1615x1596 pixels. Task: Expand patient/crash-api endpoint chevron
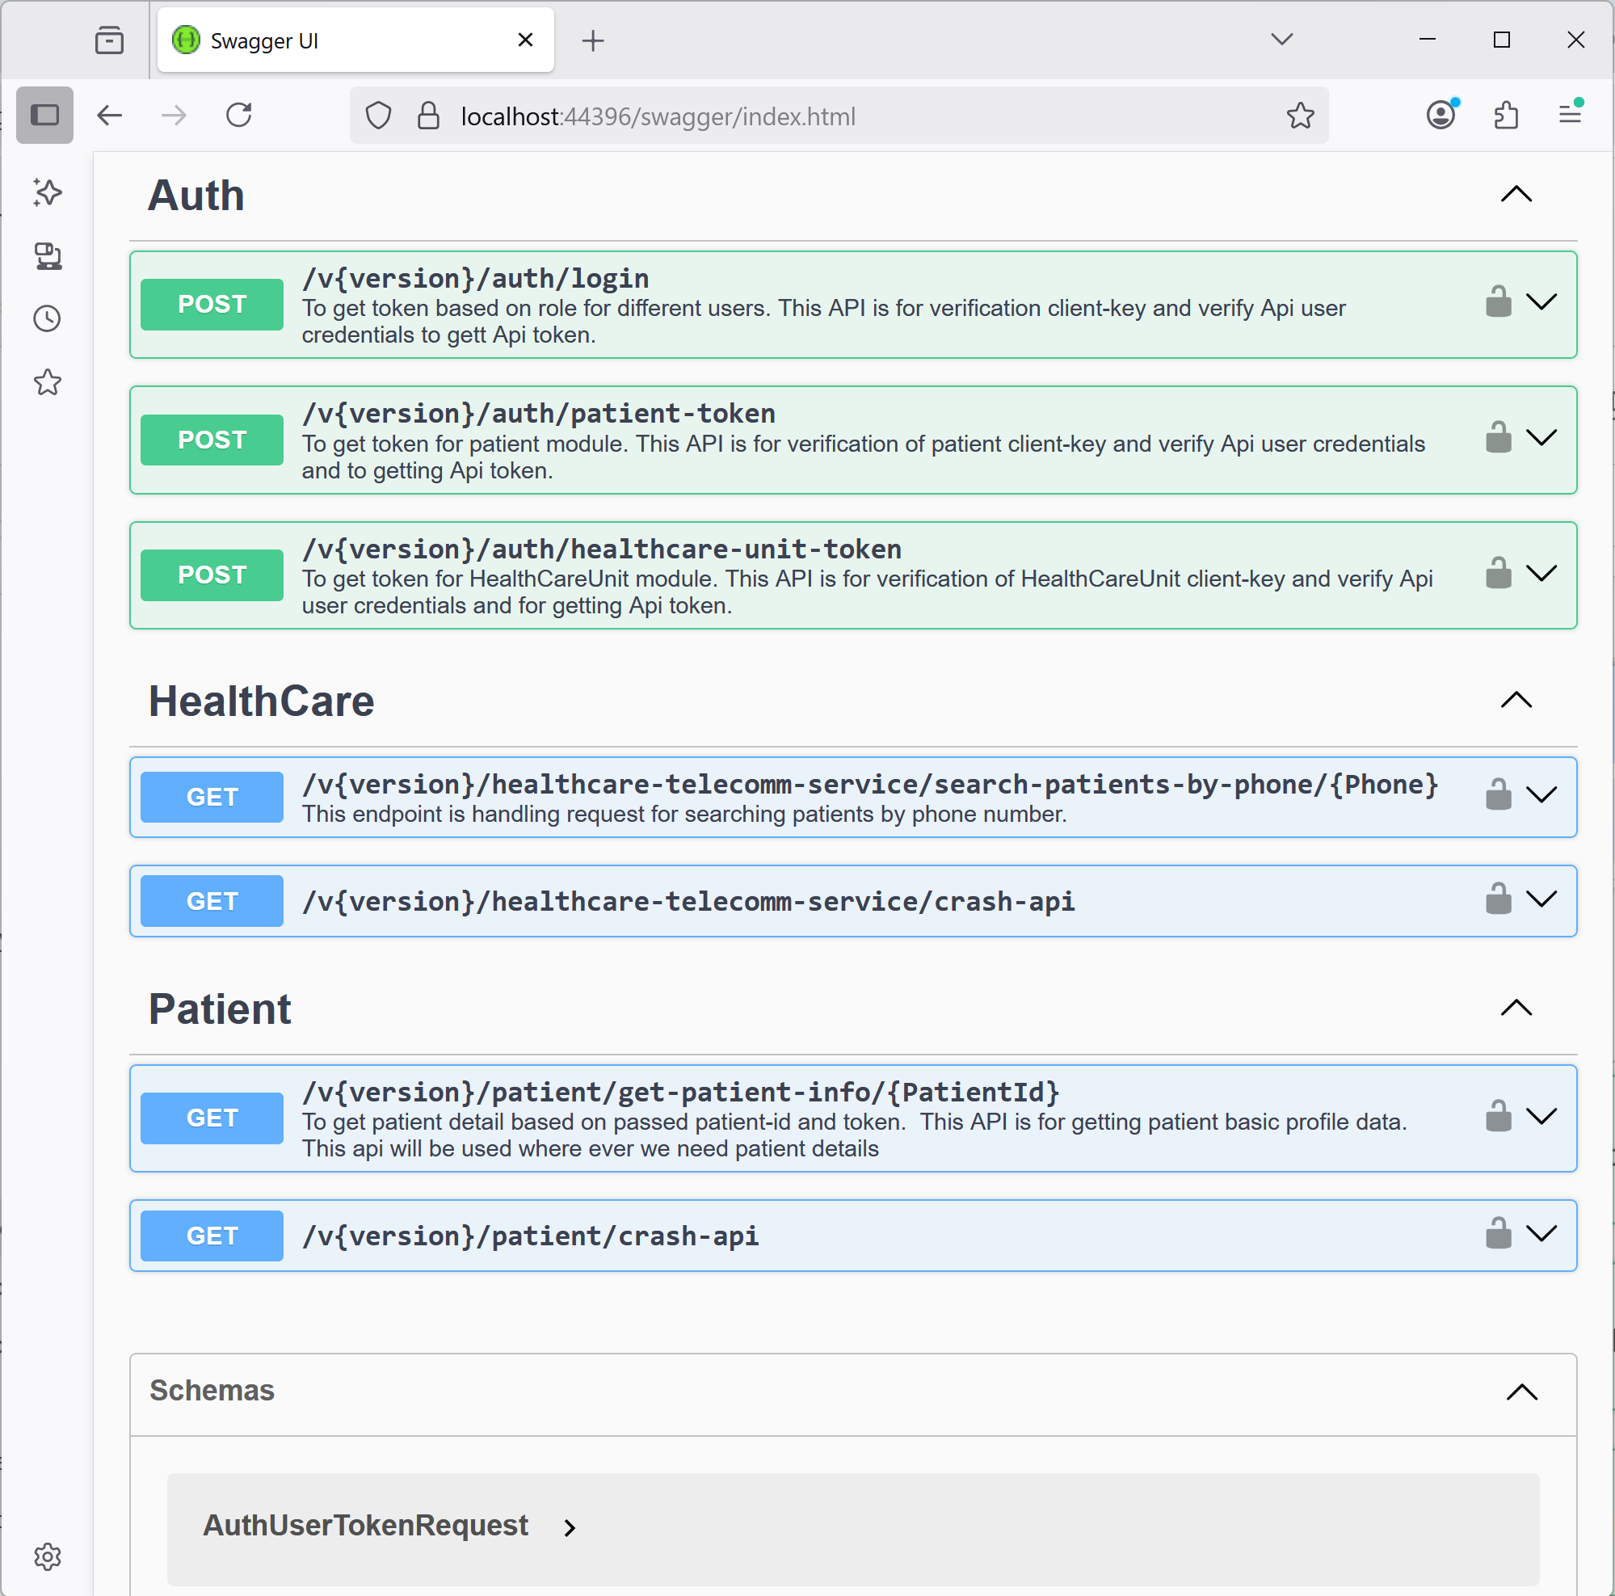1541,1233
